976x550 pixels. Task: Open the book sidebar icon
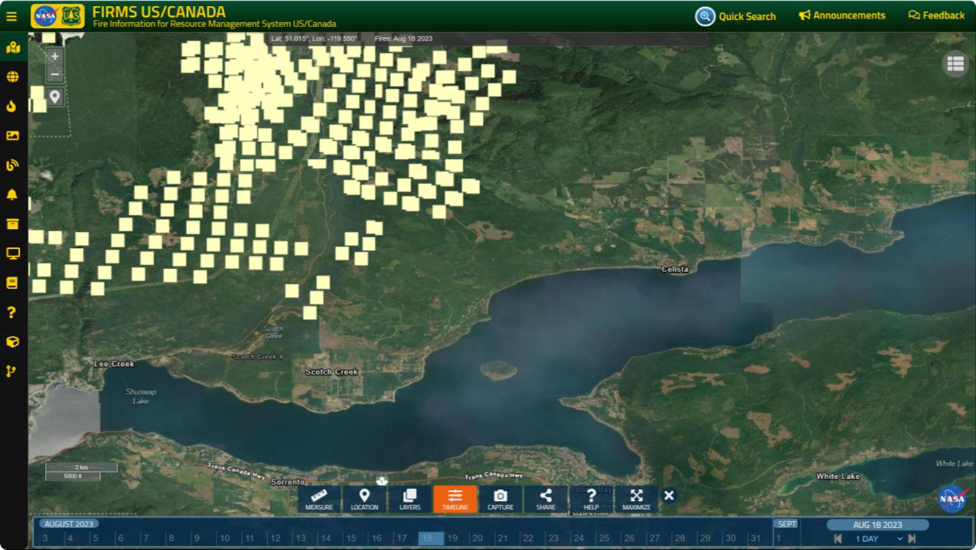12,283
